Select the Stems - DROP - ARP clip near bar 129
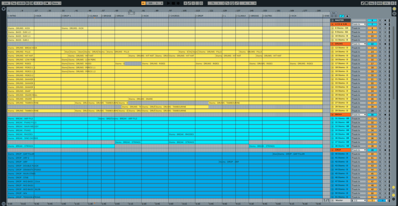This screenshot has width=398, height=206. (x=271, y=162)
